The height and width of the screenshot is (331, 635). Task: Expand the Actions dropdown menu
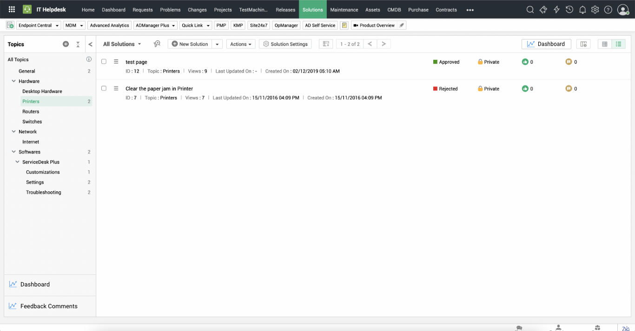click(241, 44)
